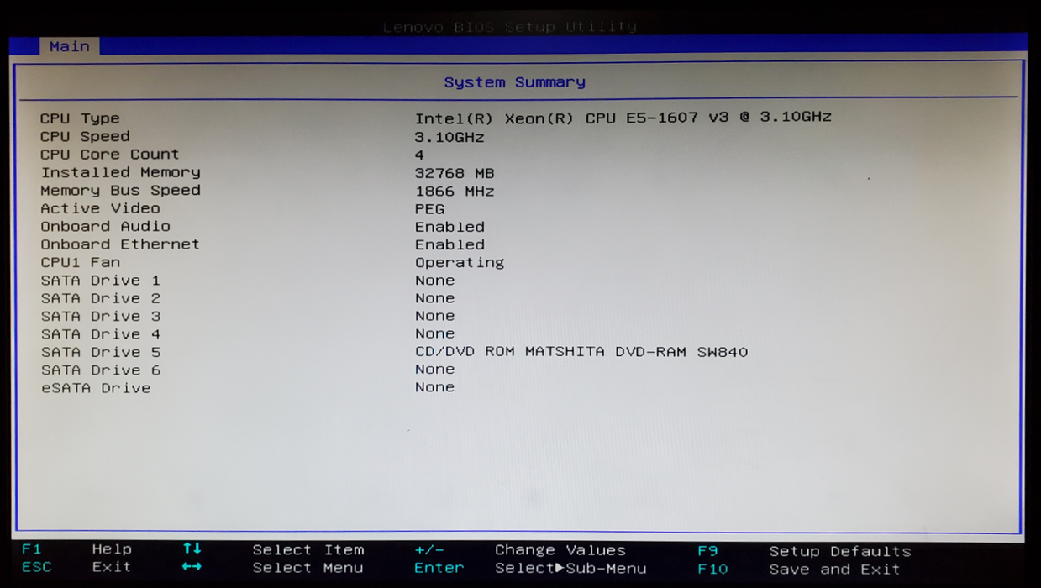This screenshot has width=1041, height=588.
Task: Select the Main tab
Action: (x=69, y=46)
